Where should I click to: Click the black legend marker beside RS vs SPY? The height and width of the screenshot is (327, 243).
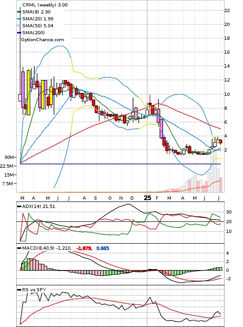19,289
